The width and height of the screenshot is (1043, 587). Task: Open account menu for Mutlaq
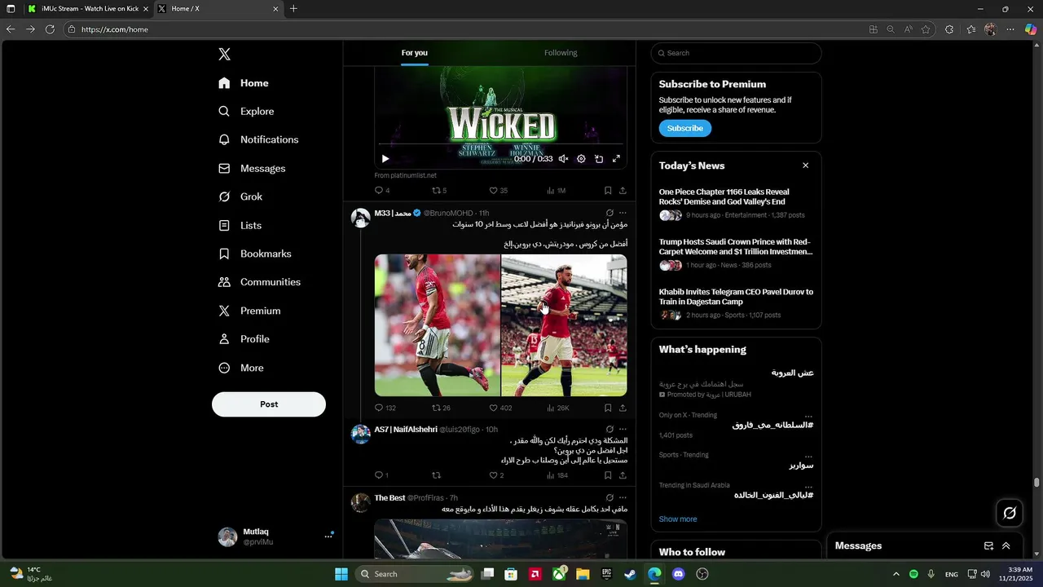(276, 536)
